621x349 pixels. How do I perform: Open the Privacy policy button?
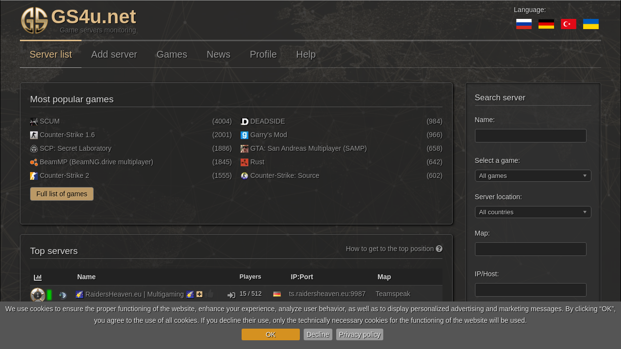360,334
